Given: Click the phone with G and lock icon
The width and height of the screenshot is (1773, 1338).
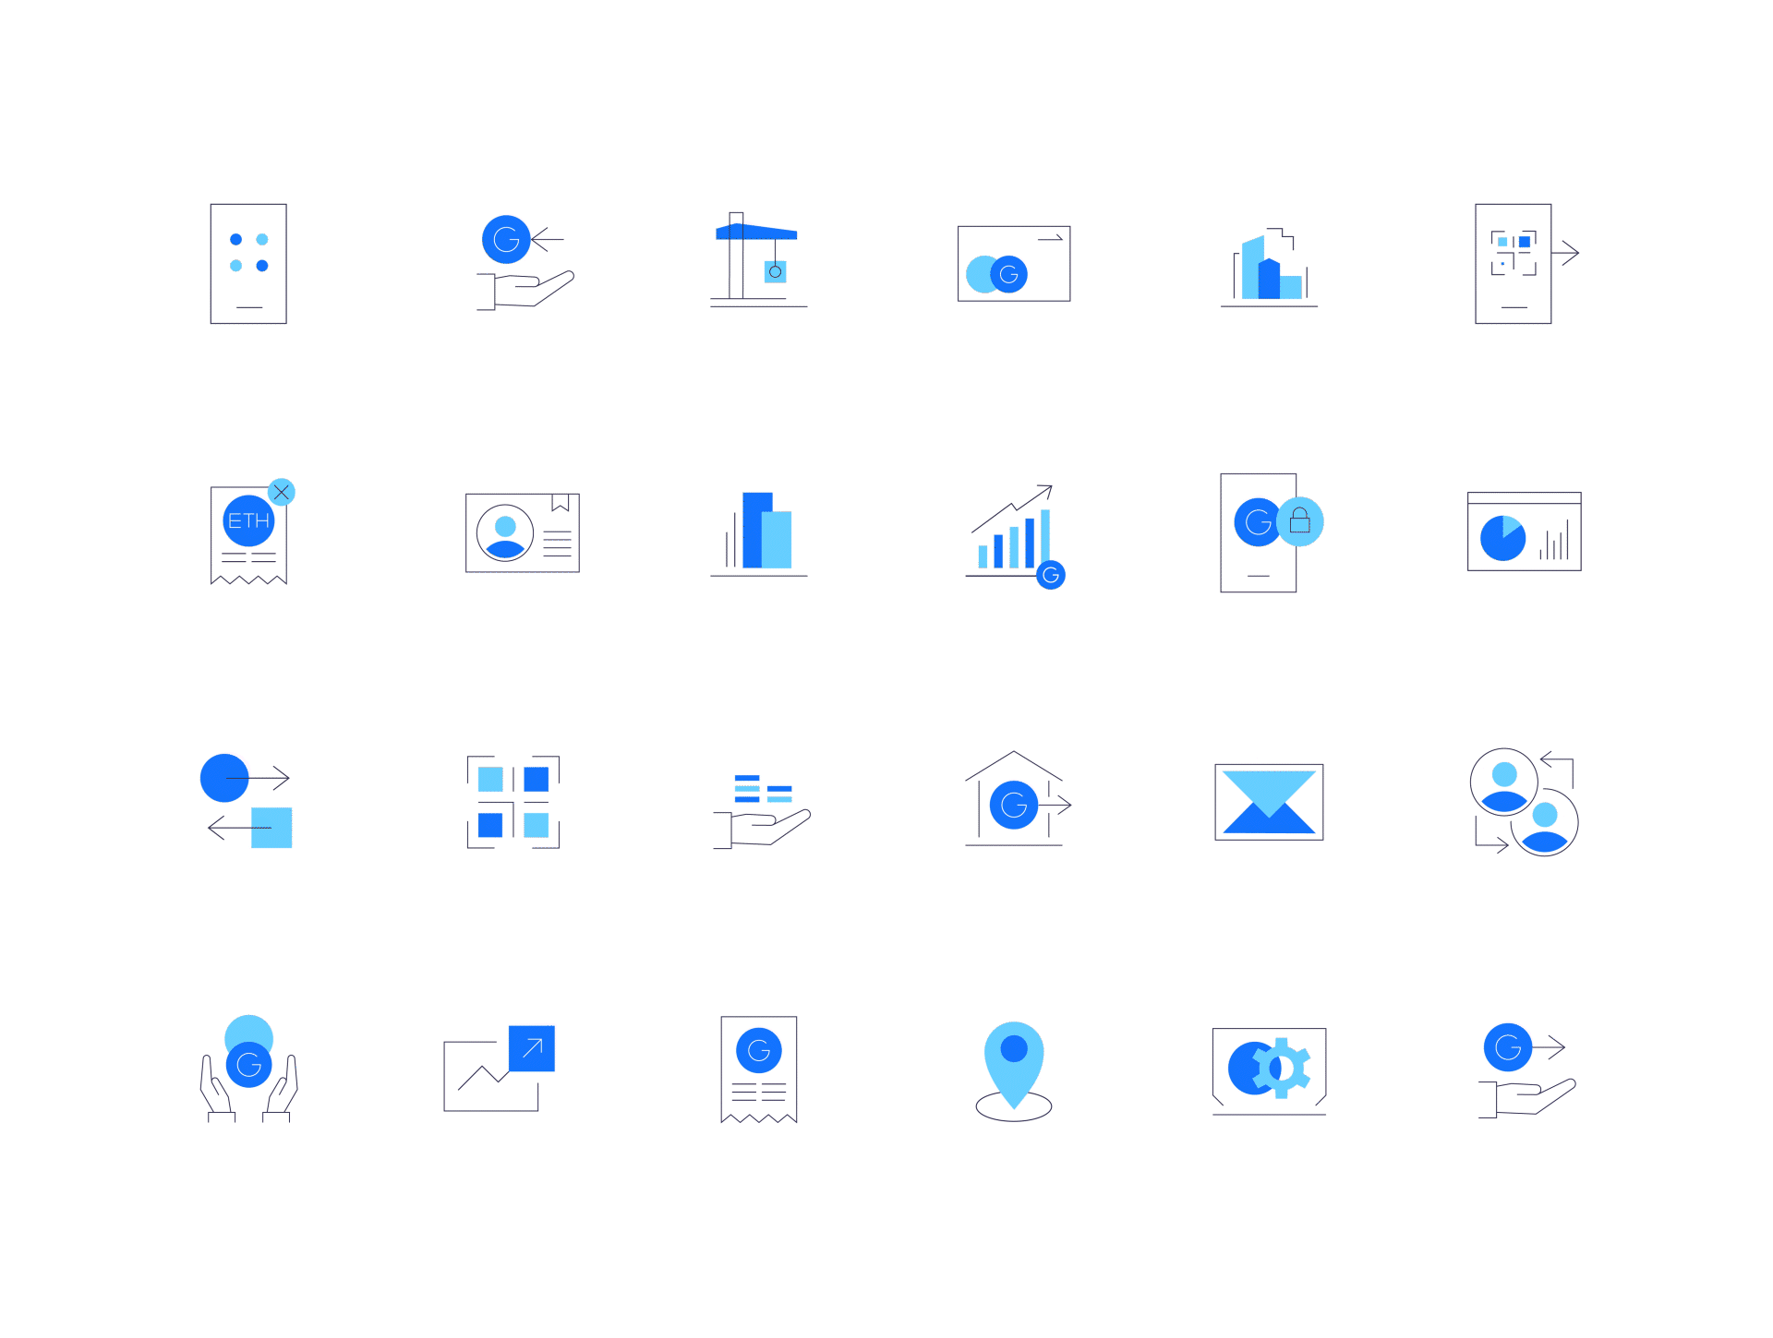Looking at the screenshot, I should tap(1272, 532).
